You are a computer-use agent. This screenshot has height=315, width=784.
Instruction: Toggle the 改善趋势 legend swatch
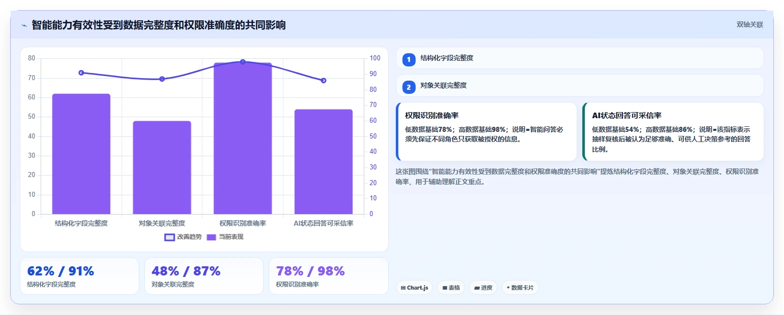pyautogui.click(x=170, y=237)
